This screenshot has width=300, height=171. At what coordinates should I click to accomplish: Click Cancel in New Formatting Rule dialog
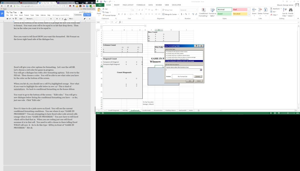pyautogui.click(x=198, y=81)
